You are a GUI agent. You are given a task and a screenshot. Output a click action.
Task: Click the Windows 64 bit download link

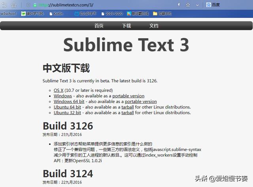click(x=69, y=101)
